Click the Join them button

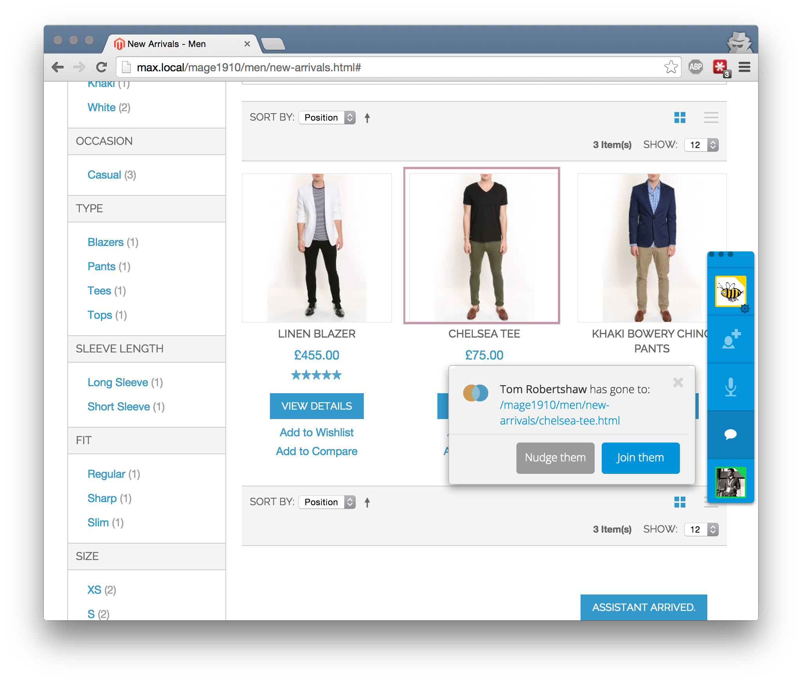click(x=640, y=458)
